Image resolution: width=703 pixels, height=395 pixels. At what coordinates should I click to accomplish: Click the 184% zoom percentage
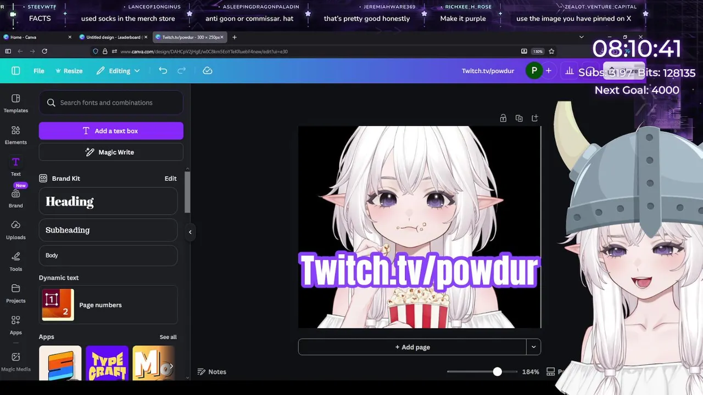pos(531,371)
